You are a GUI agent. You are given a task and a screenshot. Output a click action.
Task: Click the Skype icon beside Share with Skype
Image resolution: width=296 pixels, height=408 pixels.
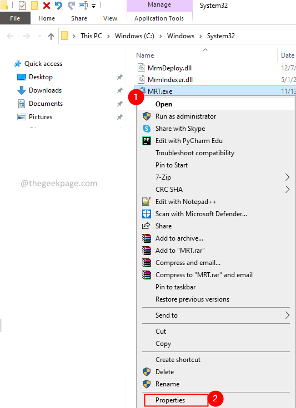(x=147, y=129)
